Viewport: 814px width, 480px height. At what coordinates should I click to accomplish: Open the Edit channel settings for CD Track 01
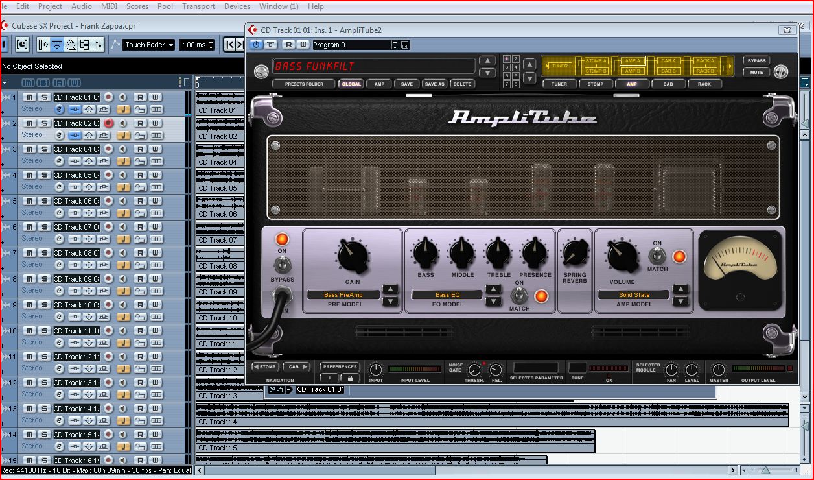tap(59, 109)
